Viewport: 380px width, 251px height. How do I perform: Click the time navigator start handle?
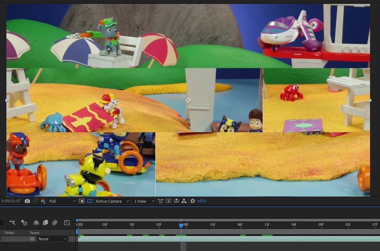[x=77, y=220]
